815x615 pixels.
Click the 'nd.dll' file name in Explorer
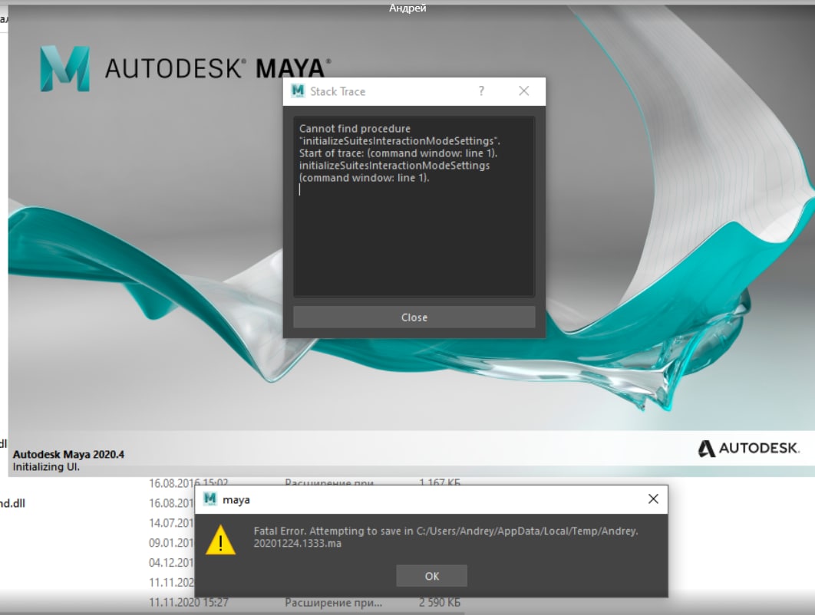click(12, 503)
